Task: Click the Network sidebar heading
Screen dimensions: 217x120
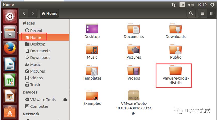Action: tap(31, 114)
